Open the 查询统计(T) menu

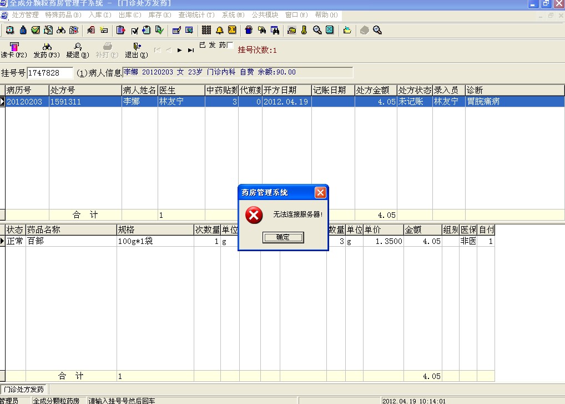click(196, 15)
